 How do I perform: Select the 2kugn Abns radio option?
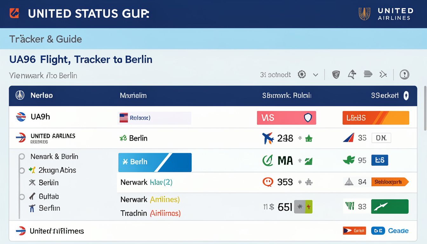[x=22, y=170]
